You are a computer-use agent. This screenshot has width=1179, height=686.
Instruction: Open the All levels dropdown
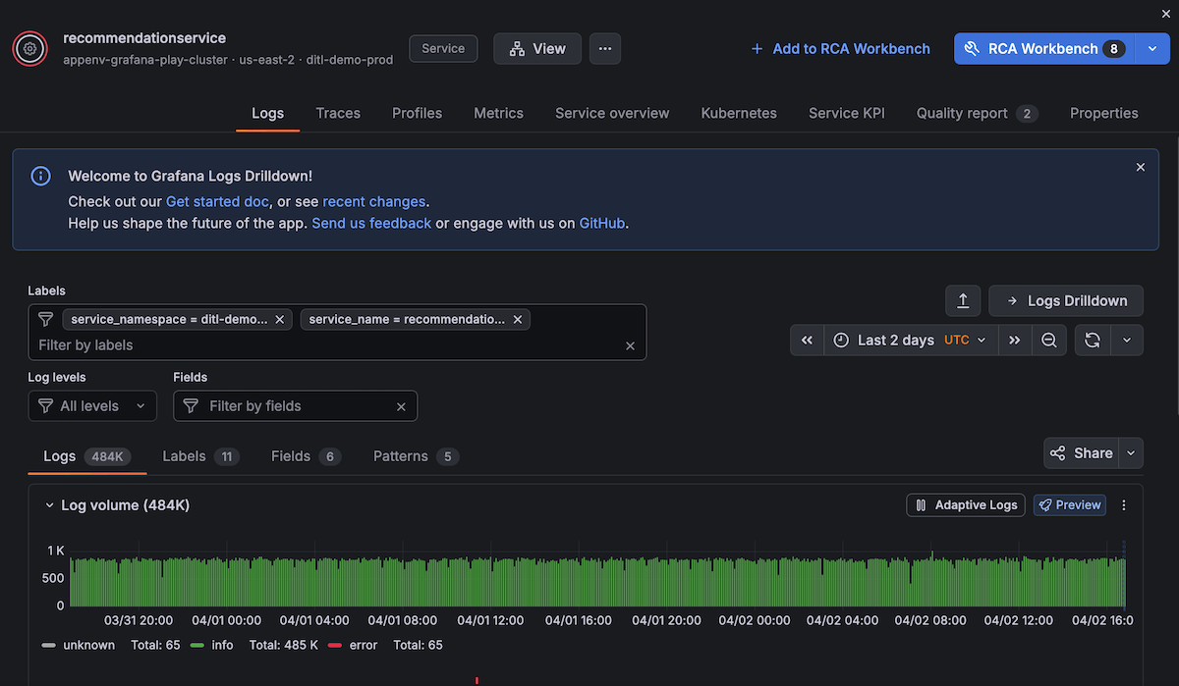coord(92,405)
